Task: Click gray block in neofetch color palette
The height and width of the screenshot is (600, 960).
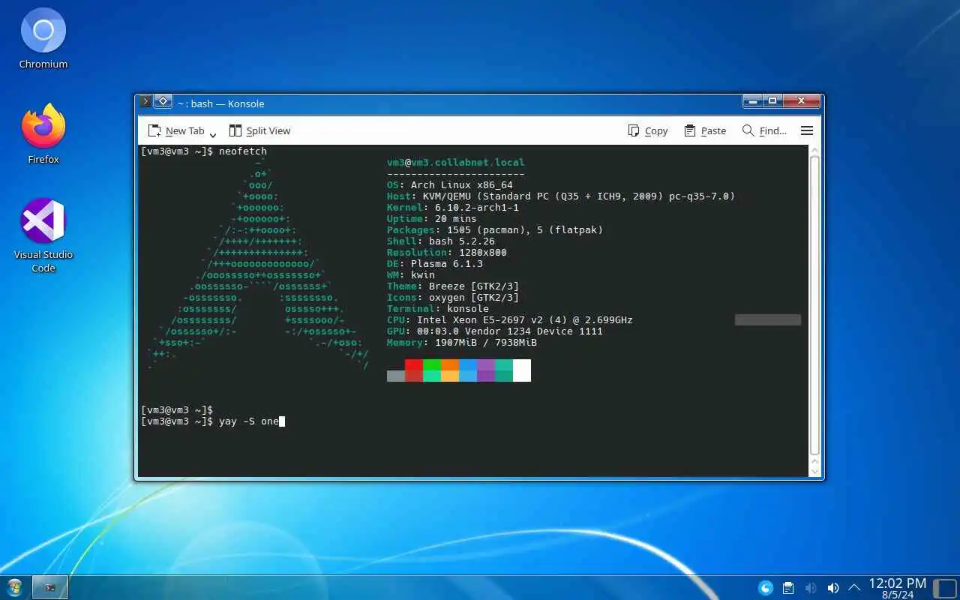Action: (396, 376)
